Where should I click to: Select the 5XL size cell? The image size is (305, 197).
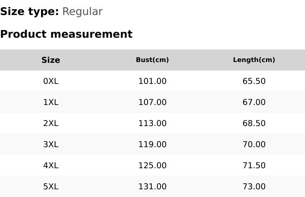pyautogui.click(x=51, y=186)
